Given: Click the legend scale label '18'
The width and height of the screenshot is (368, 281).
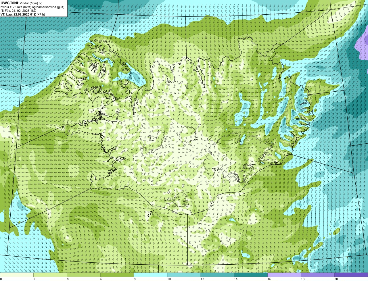Looking at the screenshot, I should click(x=302, y=279).
